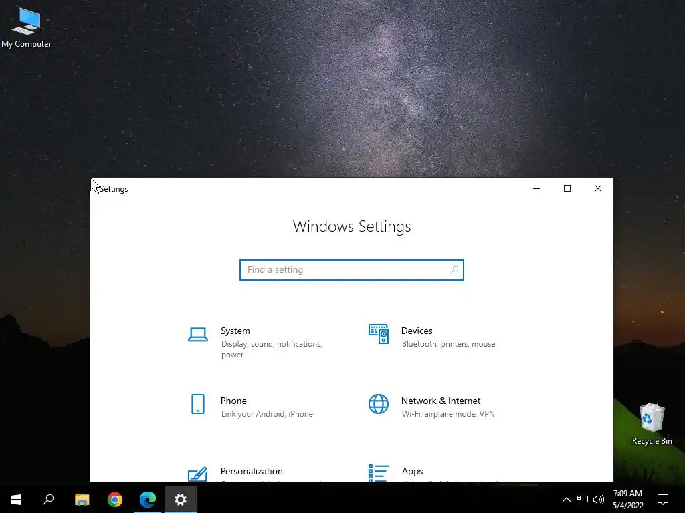Open the Personalization category title
685x513 pixels.
click(252, 471)
